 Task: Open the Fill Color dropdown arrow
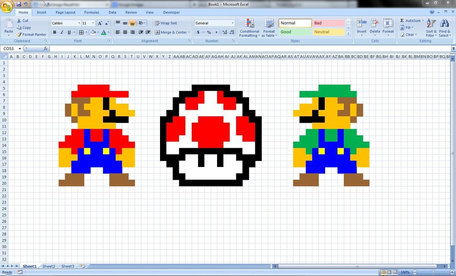point(98,32)
